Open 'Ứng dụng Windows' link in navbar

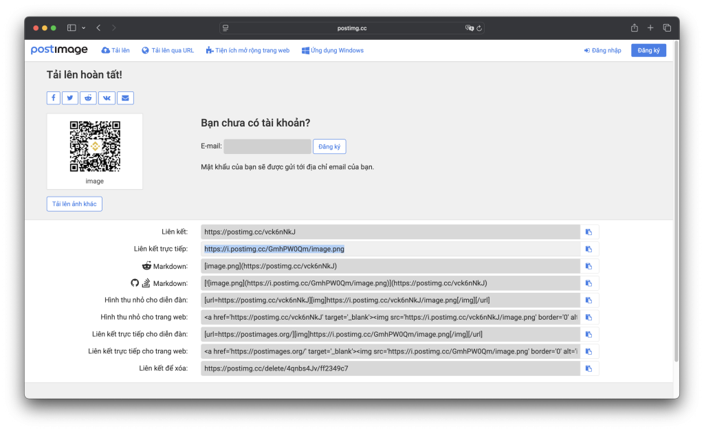(332, 50)
